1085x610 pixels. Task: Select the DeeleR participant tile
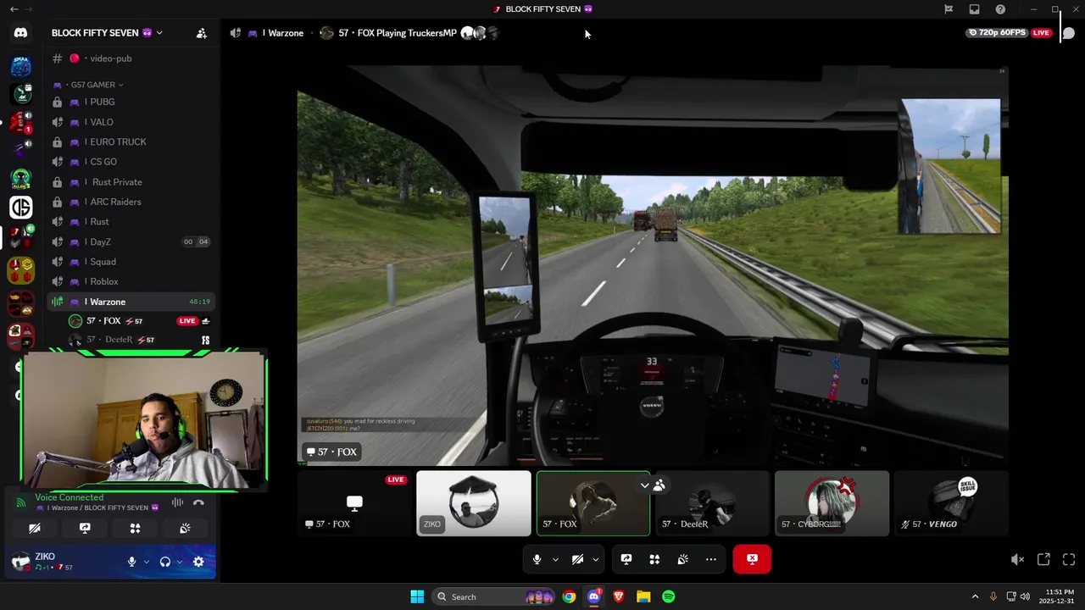pos(712,503)
